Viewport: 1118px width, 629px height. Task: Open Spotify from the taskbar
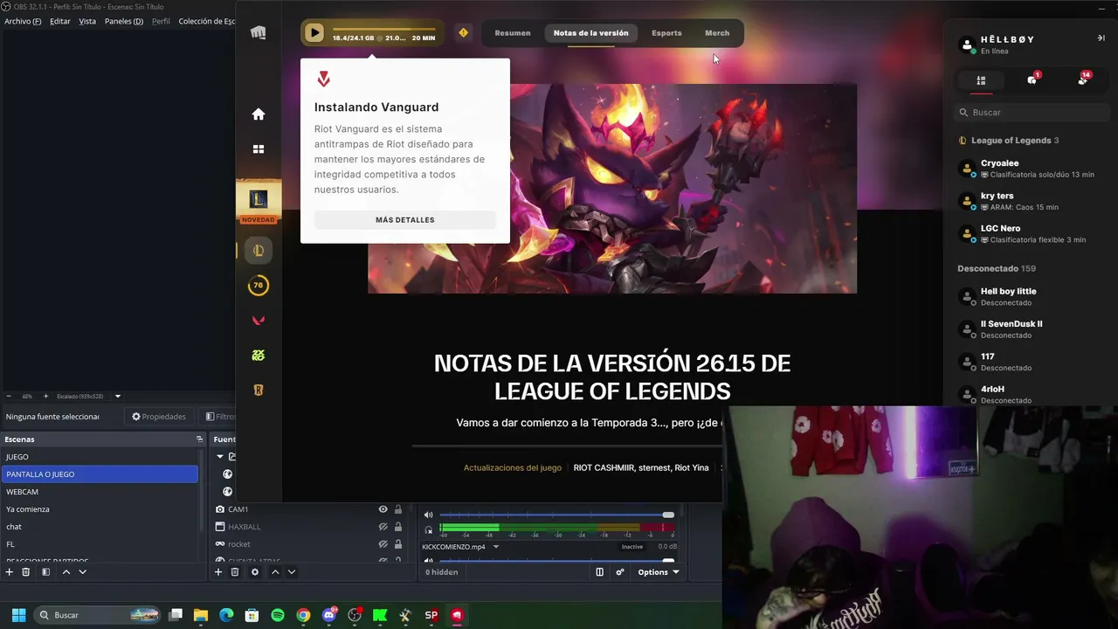click(x=278, y=615)
